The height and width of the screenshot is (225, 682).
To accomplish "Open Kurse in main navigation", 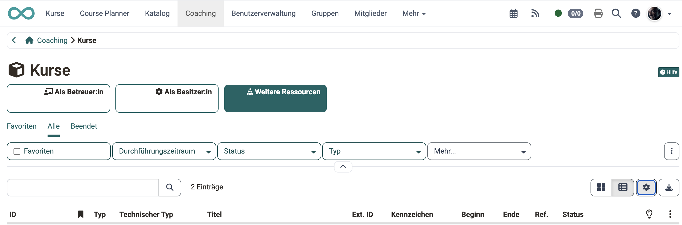I will 55,13.
